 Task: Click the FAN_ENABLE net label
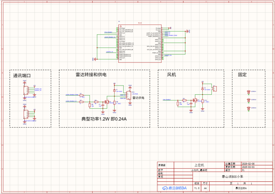167,100
